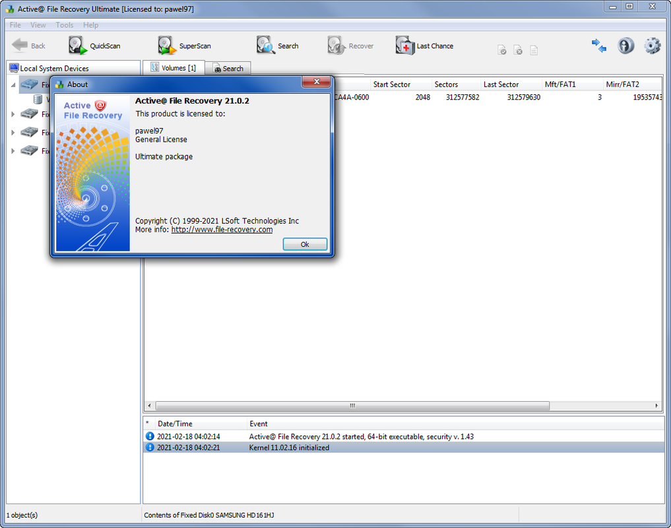Click the horizontal scrollbar thumb
Viewport: 671px width, 528px height.
(352, 405)
